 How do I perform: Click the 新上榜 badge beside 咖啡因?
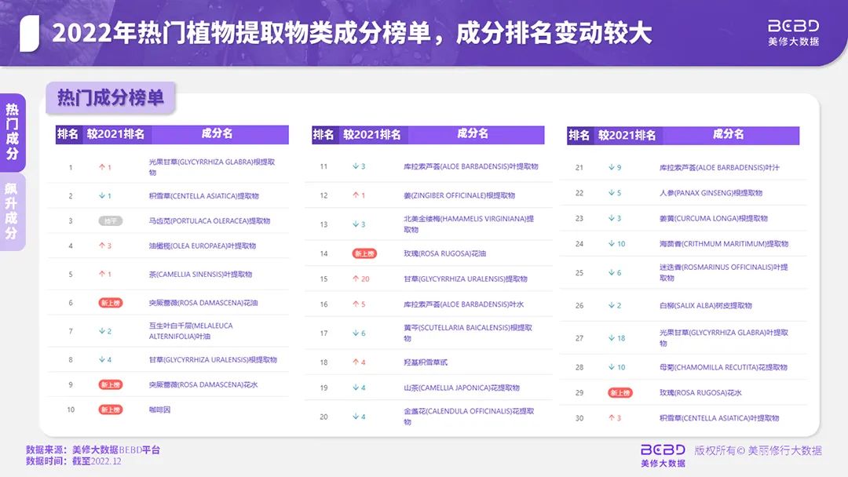pos(110,410)
